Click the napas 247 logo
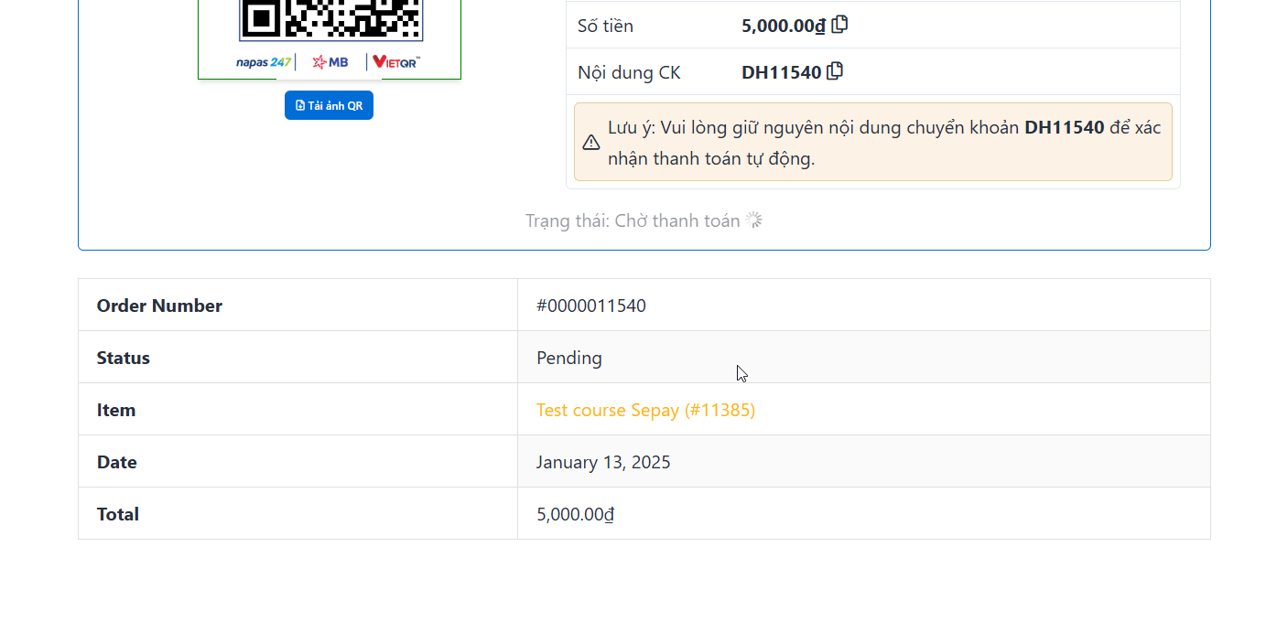The height and width of the screenshot is (622, 1266). pyautogui.click(x=263, y=62)
